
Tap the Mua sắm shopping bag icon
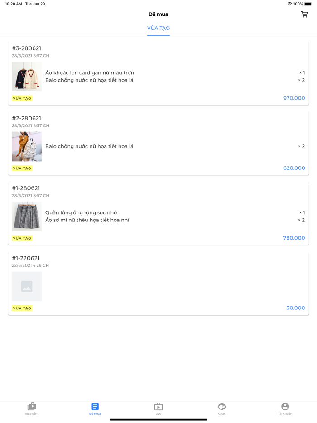(32, 406)
